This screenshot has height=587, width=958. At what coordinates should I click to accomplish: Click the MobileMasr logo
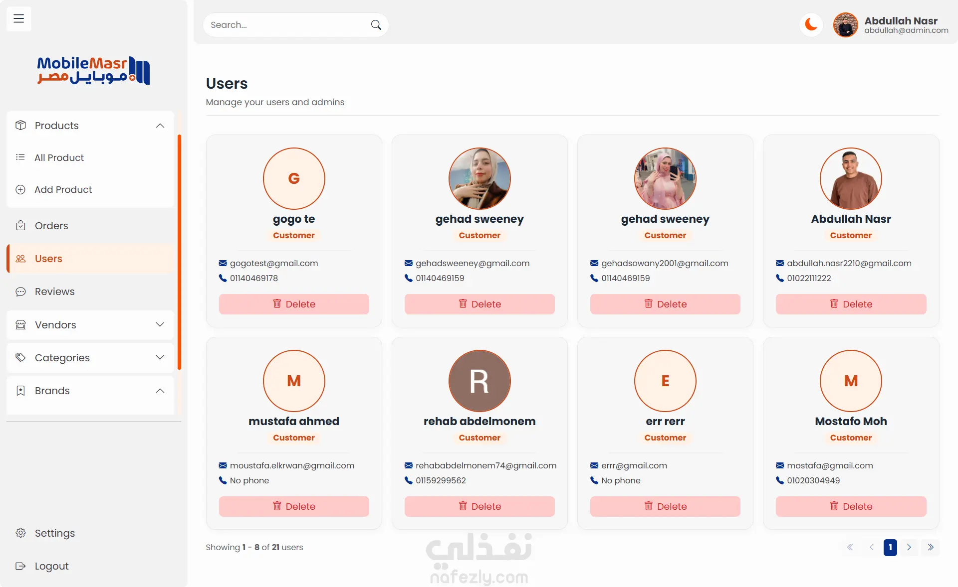[x=93, y=70]
